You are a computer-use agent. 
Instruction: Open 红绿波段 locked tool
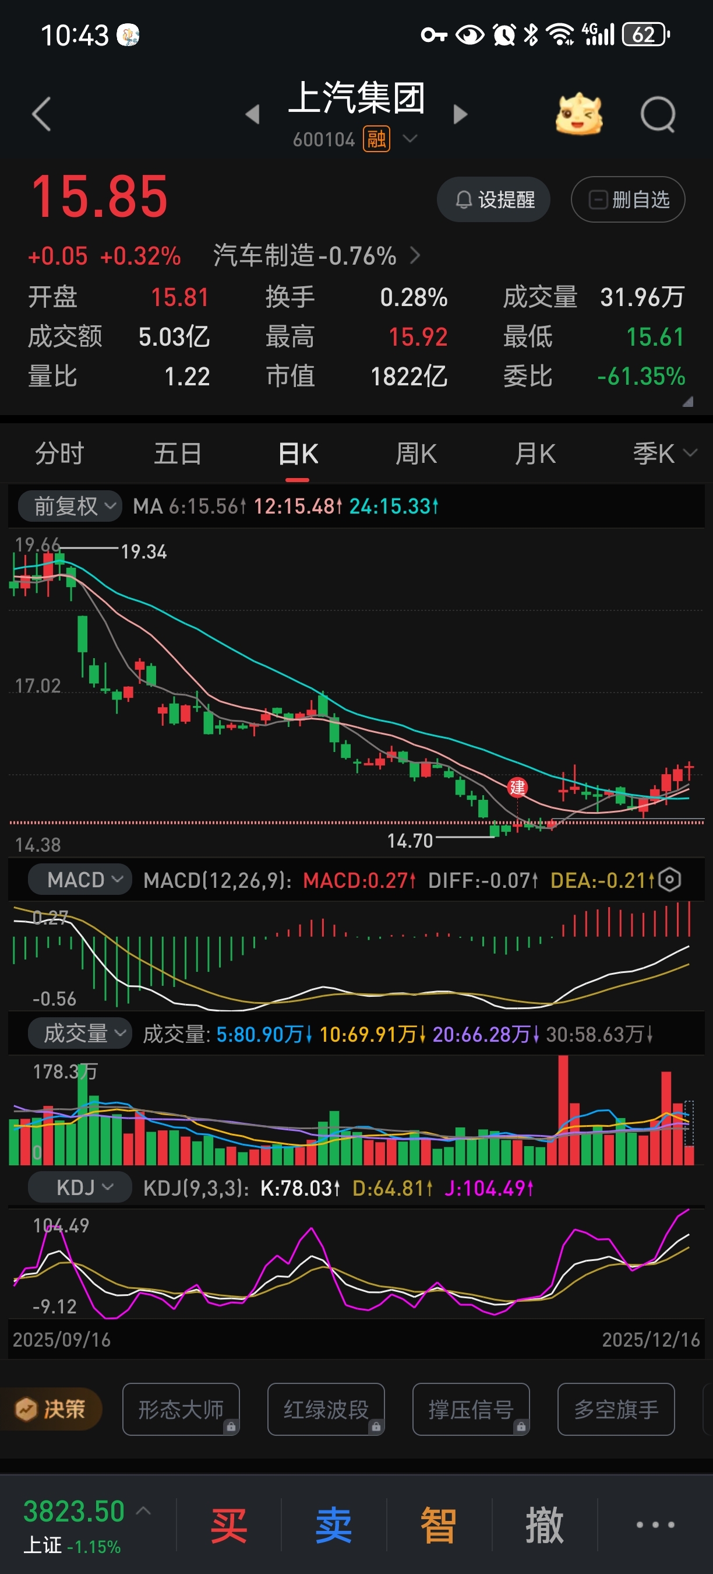326,1409
